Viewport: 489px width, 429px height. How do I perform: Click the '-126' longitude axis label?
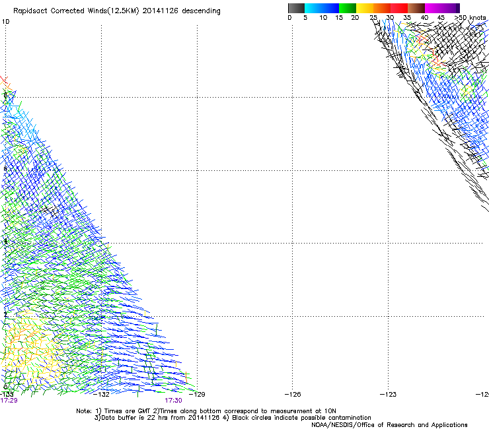[293, 395]
